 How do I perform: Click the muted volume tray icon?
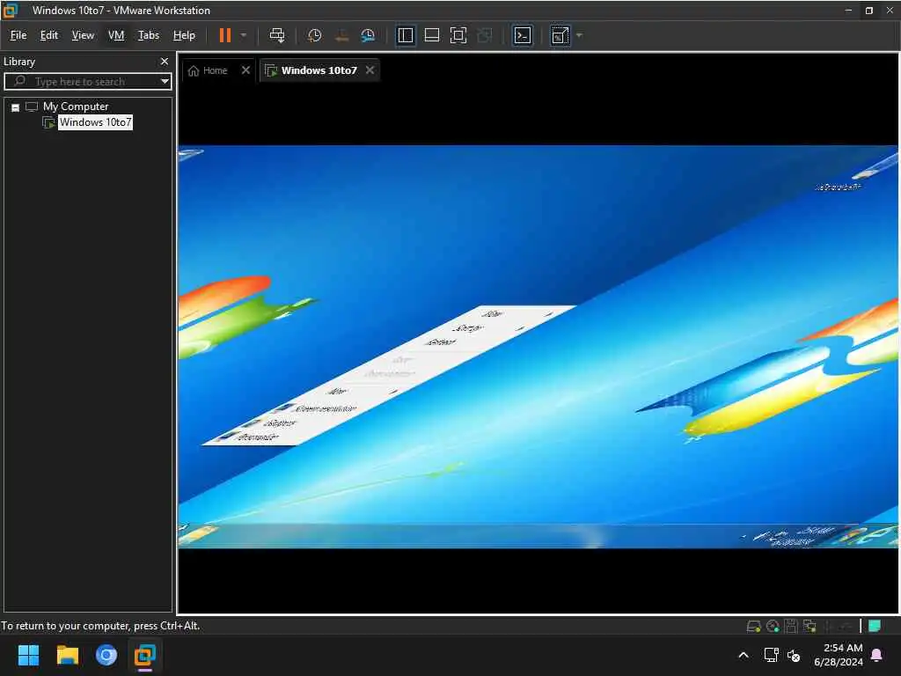click(x=794, y=655)
